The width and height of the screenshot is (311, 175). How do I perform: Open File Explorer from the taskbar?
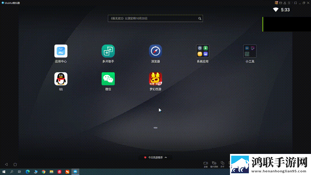tap(52, 172)
